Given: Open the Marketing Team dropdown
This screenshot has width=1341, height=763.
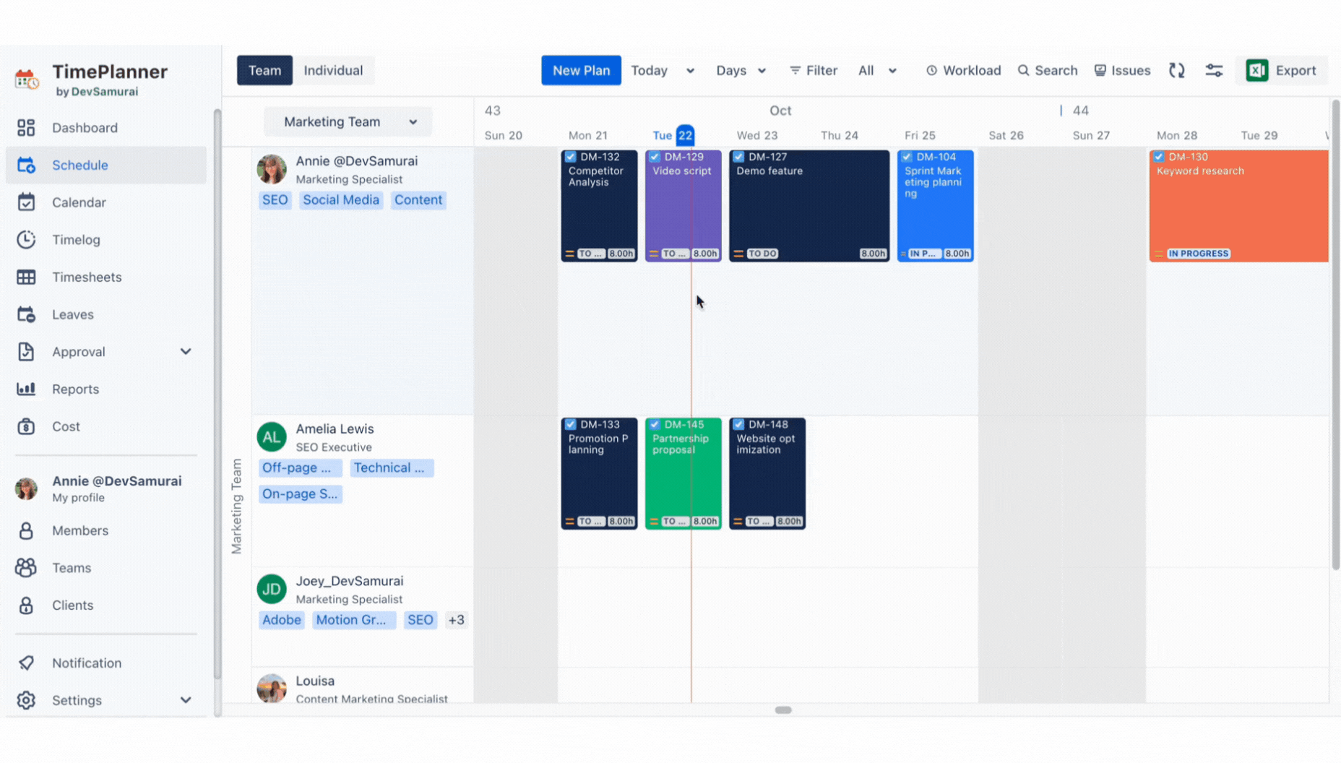Looking at the screenshot, I should pyautogui.click(x=348, y=121).
